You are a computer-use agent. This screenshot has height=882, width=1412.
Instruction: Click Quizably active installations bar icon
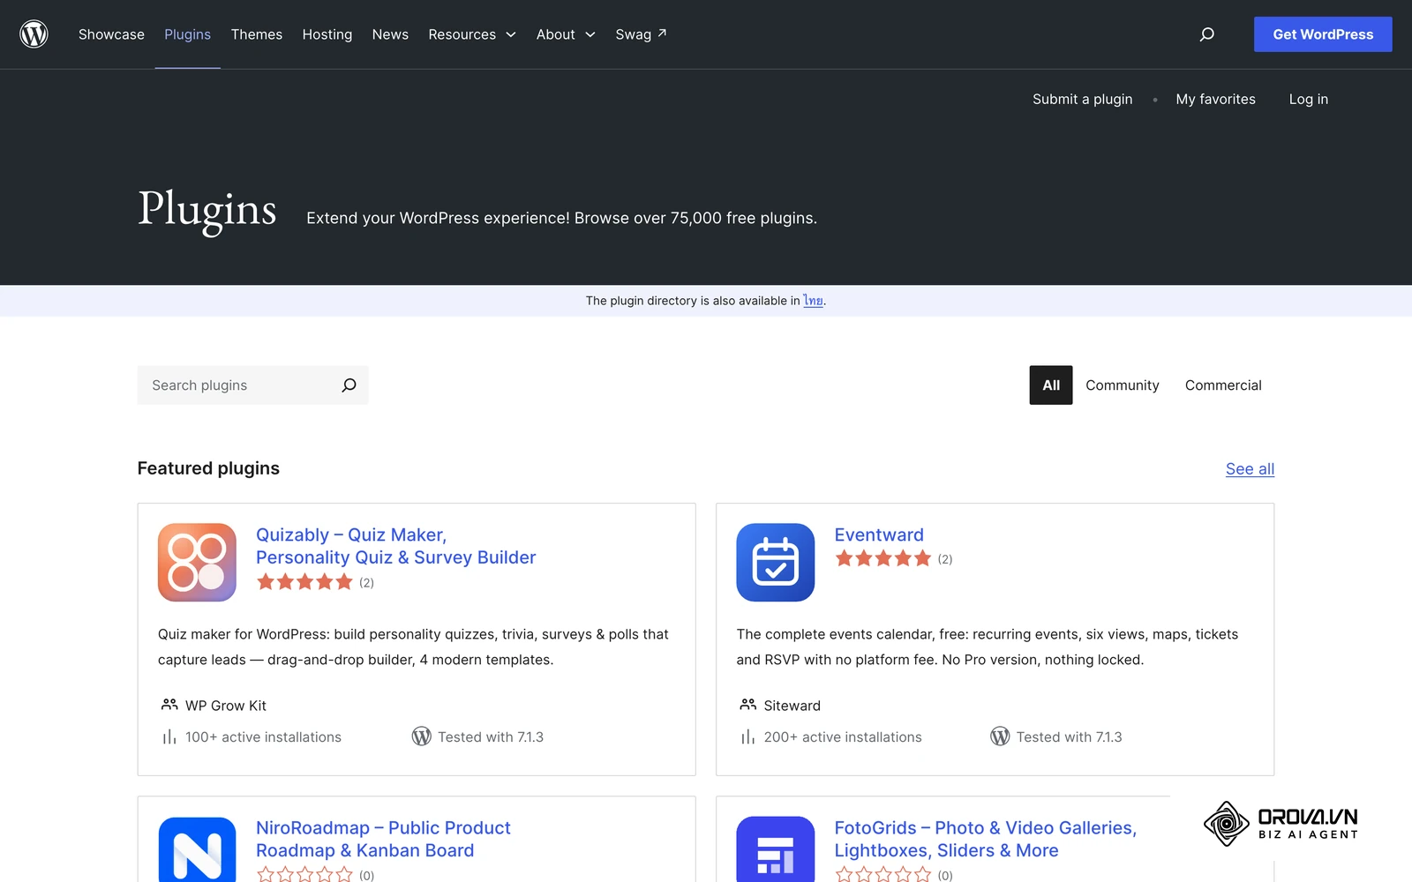point(169,736)
